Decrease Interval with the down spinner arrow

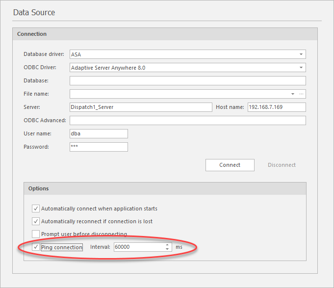[167, 250]
